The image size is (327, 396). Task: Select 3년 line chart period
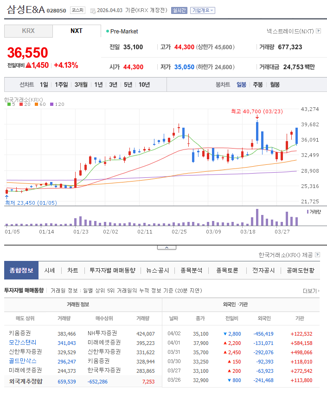[x=113, y=84]
